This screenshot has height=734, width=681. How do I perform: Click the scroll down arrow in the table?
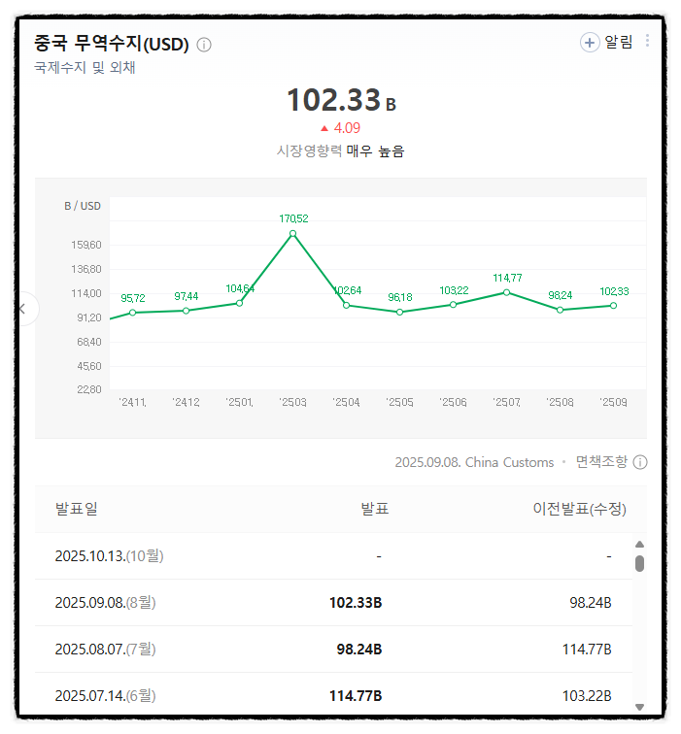(639, 707)
